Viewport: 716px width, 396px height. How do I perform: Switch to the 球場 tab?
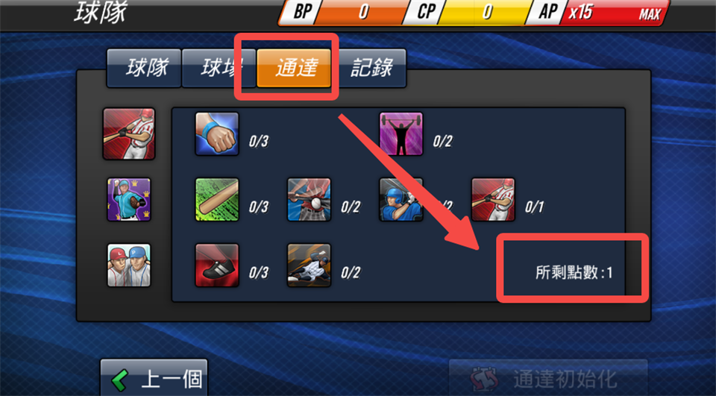pos(219,68)
